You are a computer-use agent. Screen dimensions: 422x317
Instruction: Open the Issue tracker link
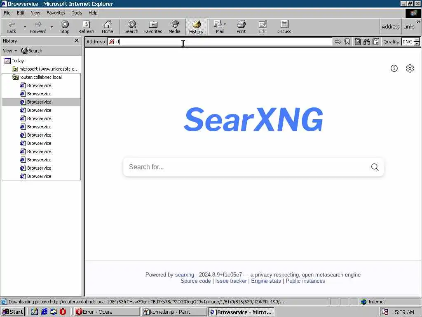click(231, 281)
